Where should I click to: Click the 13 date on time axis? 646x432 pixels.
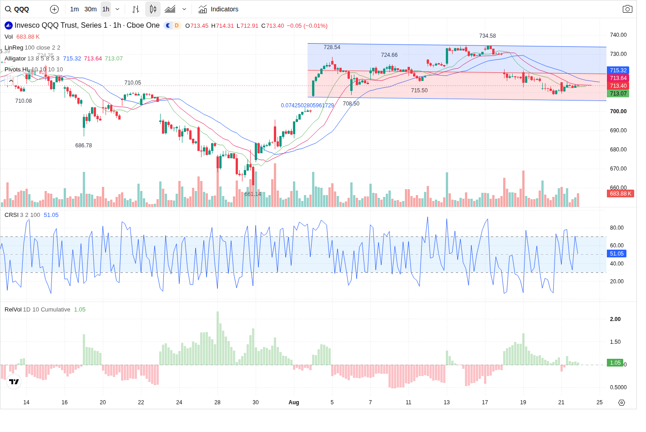[447, 402]
